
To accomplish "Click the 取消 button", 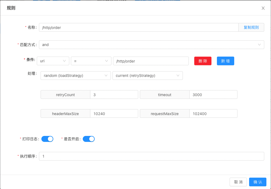I will 238,182.
